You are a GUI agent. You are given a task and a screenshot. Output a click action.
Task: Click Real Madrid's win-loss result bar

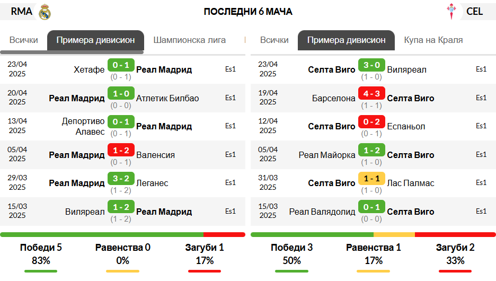click(x=123, y=235)
